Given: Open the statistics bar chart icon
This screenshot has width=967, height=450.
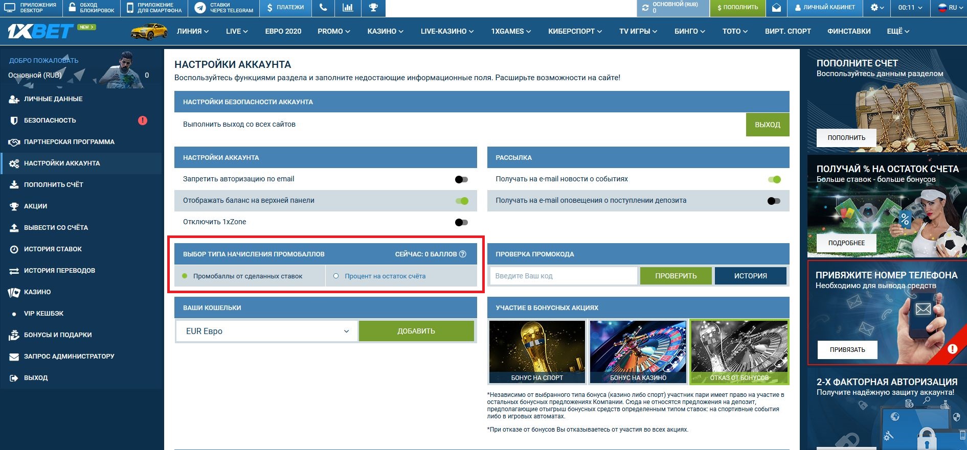Looking at the screenshot, I should click(348, 8).
